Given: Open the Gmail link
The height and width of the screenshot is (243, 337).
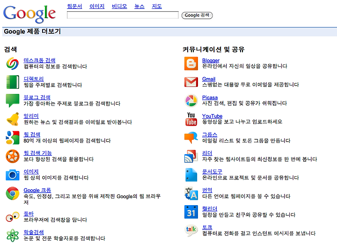Looking at the screenshot, I should pyautogui.click(x=209, y=79).
